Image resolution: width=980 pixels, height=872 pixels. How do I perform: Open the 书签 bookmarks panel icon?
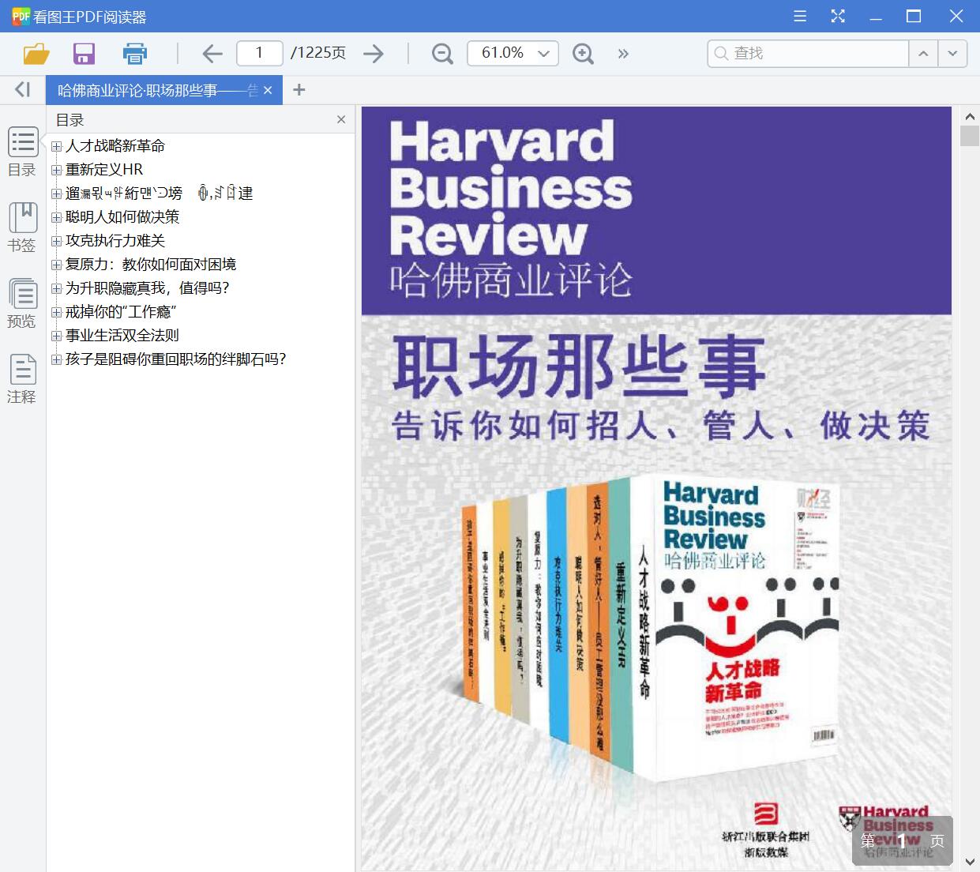pos(23,227)
